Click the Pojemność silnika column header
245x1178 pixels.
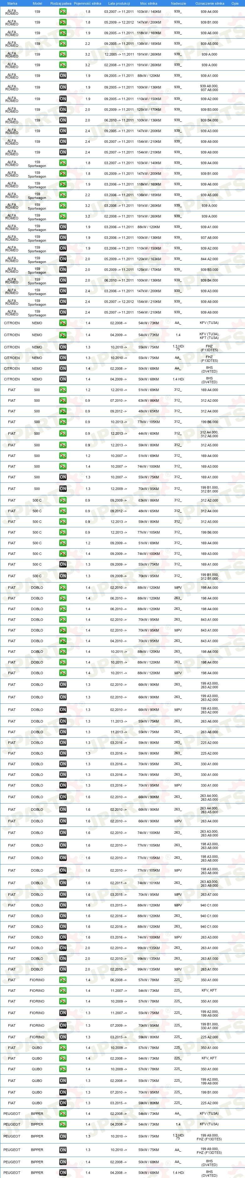[88, 3]
